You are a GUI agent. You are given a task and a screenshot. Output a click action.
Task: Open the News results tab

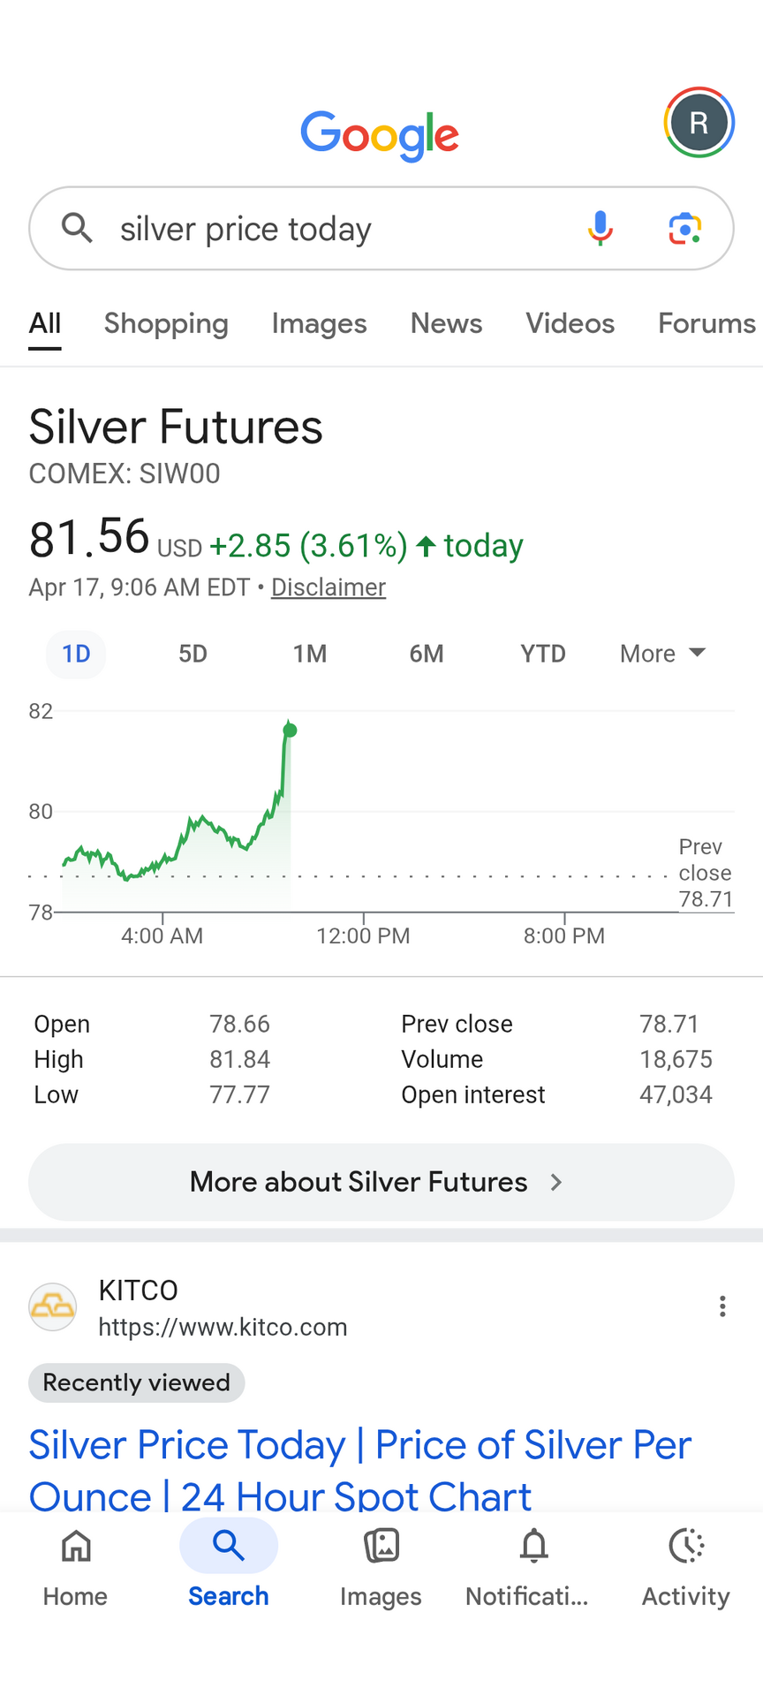point(446,323)
